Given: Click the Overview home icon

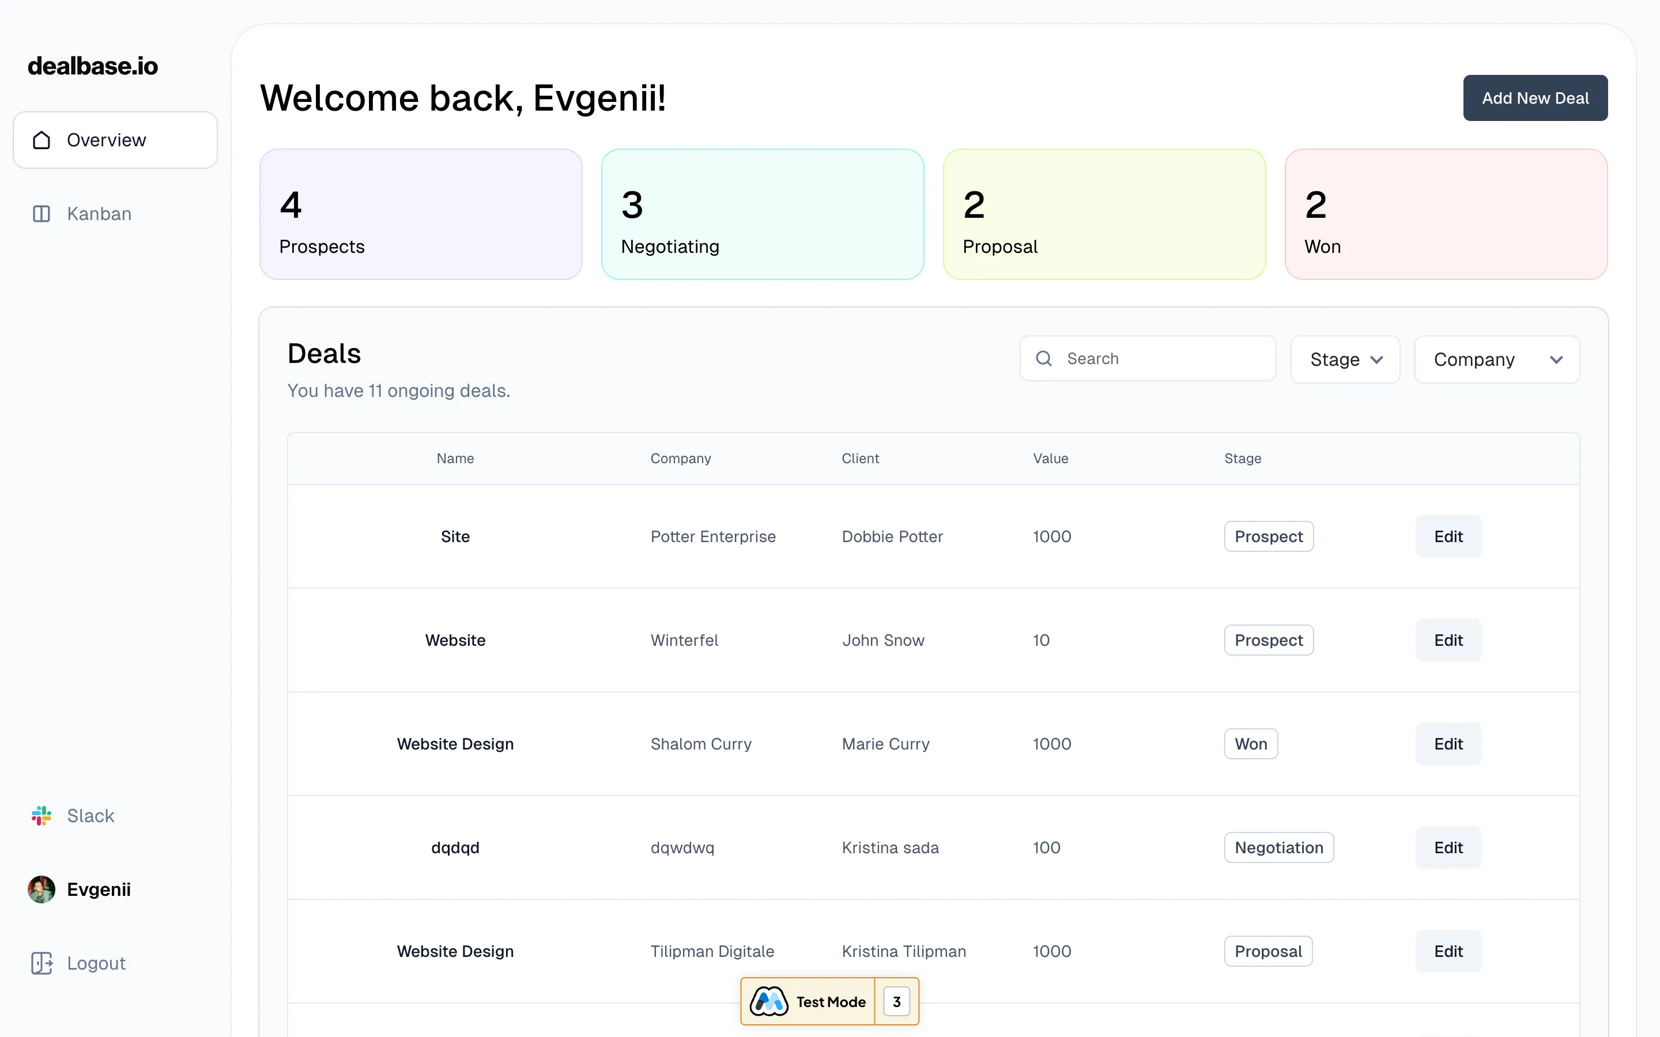Looking at the screenshot, I should coord(41,140).
